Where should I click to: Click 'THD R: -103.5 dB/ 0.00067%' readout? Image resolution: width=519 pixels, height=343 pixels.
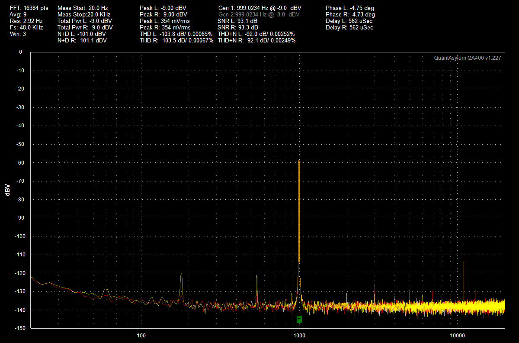[176, 40]
